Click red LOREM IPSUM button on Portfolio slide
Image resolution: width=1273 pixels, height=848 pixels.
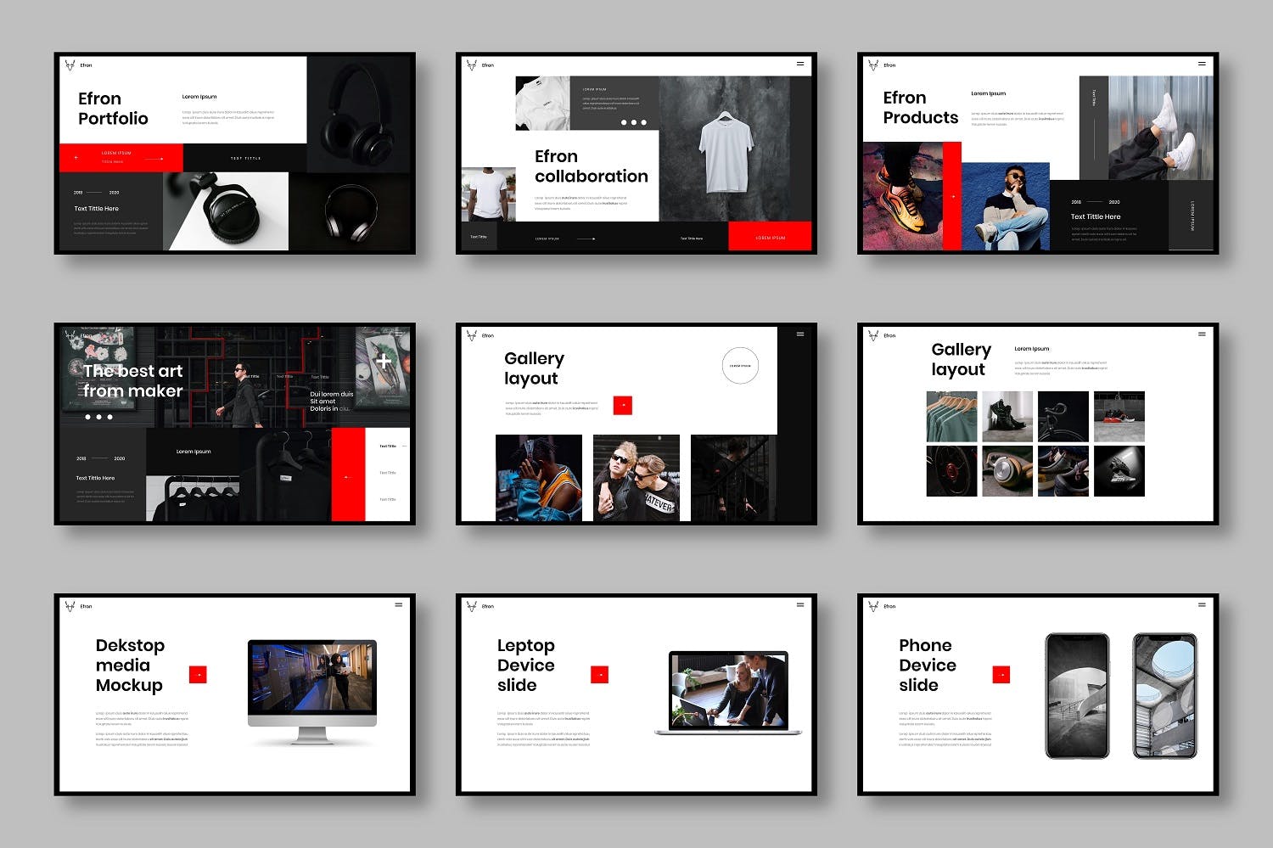[x=121, y=157]
